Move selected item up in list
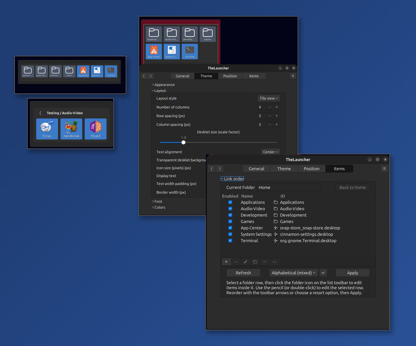 pos(265,262)
